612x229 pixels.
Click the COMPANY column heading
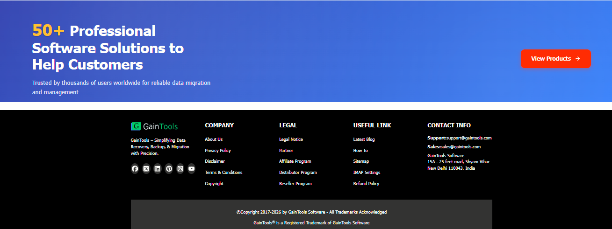click(x=219, y=125)
